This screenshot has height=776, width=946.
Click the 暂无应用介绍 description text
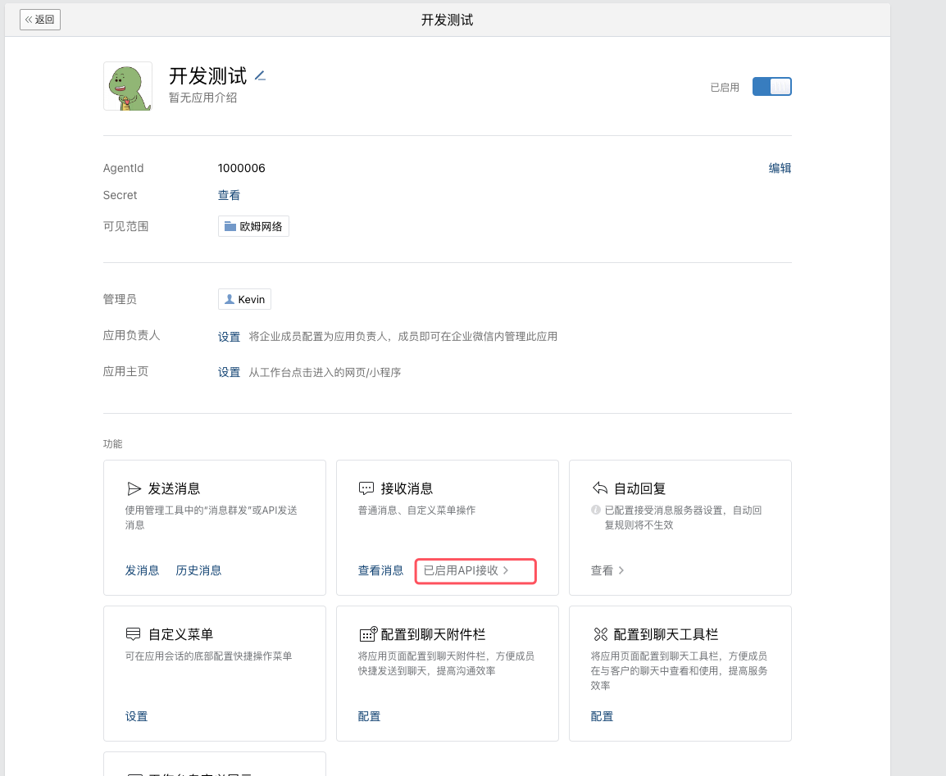point(202,98)
